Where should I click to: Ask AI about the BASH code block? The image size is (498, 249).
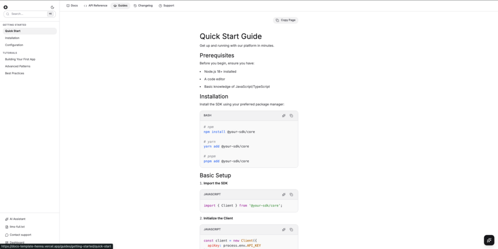tap(284, 116)
